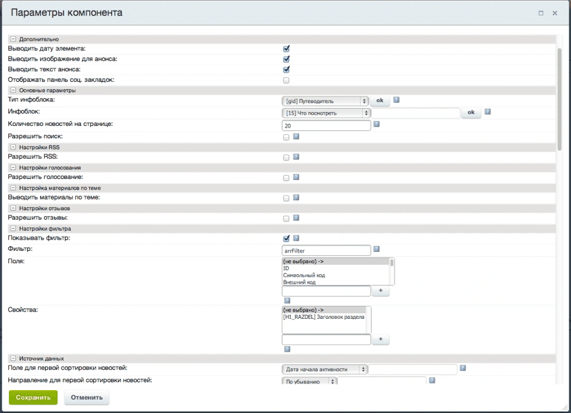
Task: Toggle Выводить изображение для анонса checkbox
Action: (x=286, y=59)
